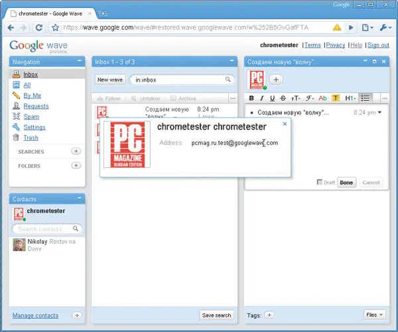Screen dimensions: 398x332
Task: Click the Inbox tray icon in Navigation
Action: (16, 74)
